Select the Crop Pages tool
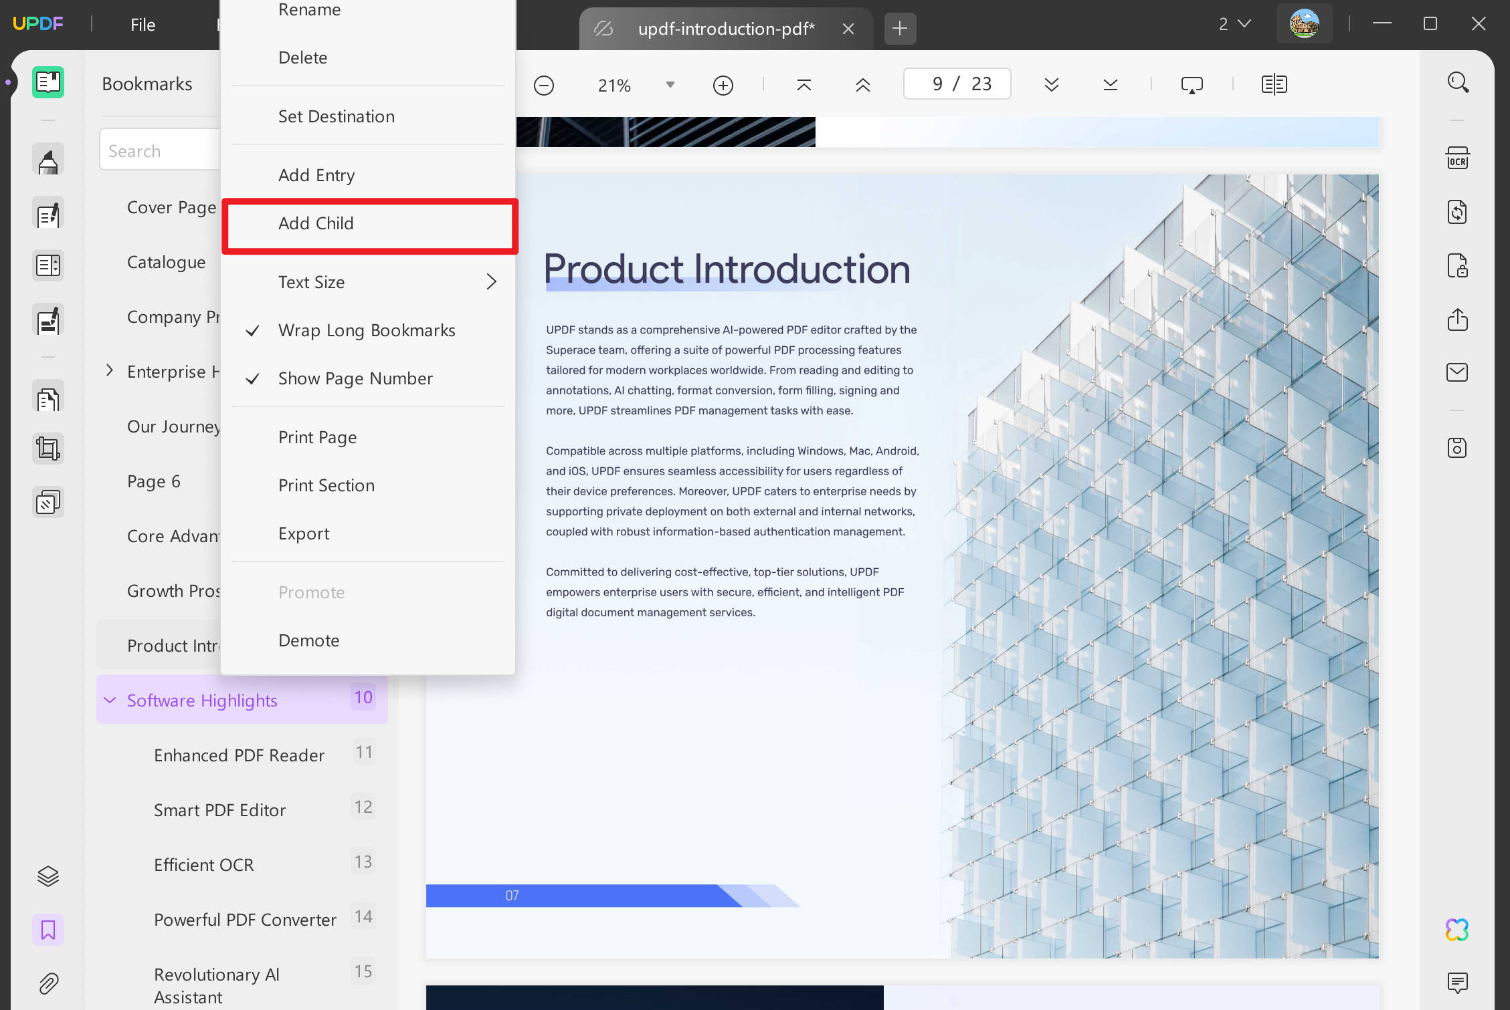Screen dimensions: 1510x1010 pos(48,448)
